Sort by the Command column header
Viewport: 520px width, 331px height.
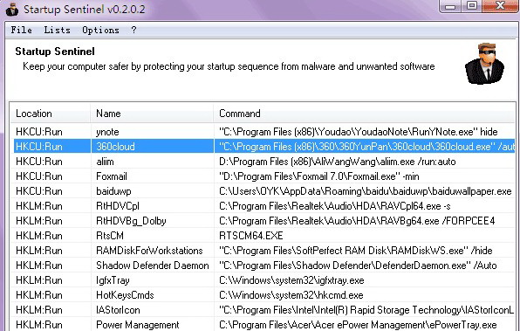[364, 114]
